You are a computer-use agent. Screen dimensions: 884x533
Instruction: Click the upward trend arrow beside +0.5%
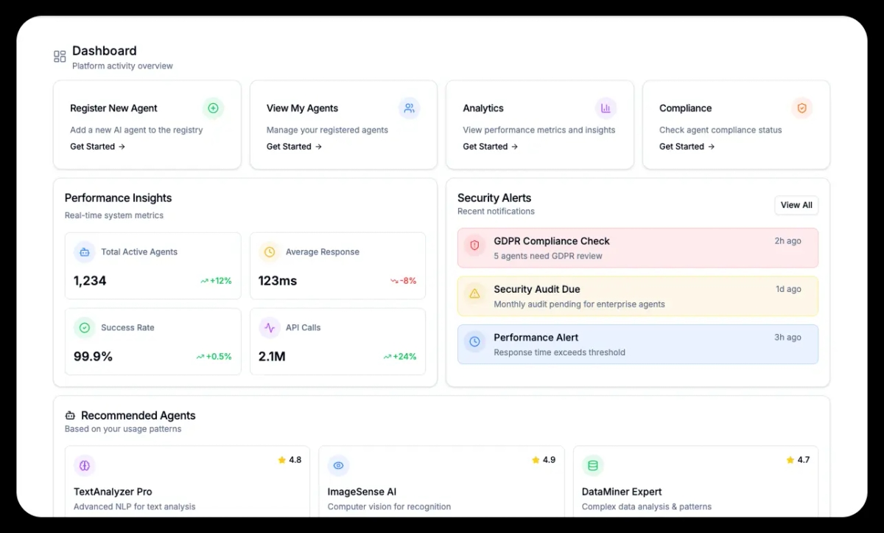[200, 357]
